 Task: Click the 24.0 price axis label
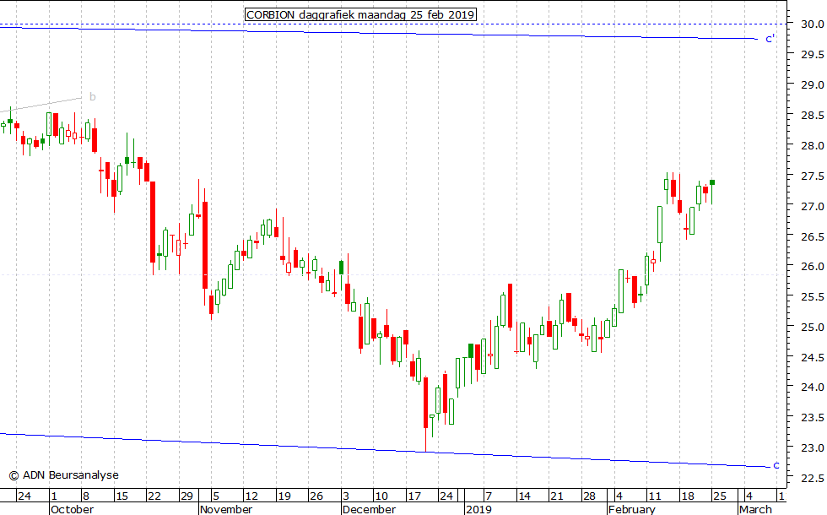click(x=812, y=388)
